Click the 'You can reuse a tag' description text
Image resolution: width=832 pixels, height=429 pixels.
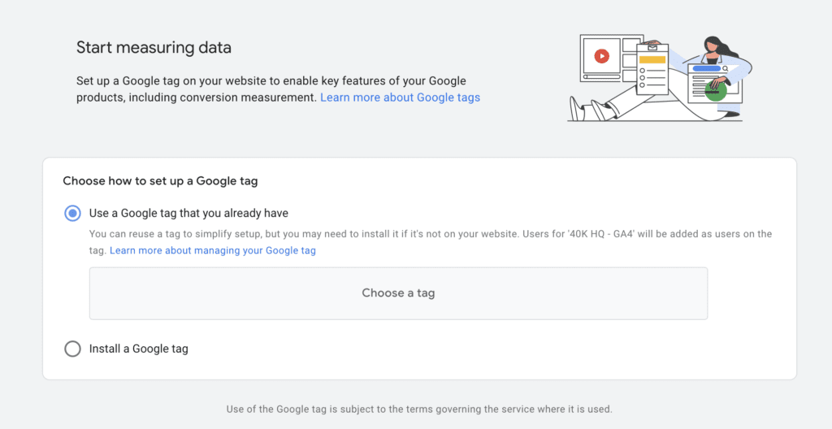click(x=430, y=234)
